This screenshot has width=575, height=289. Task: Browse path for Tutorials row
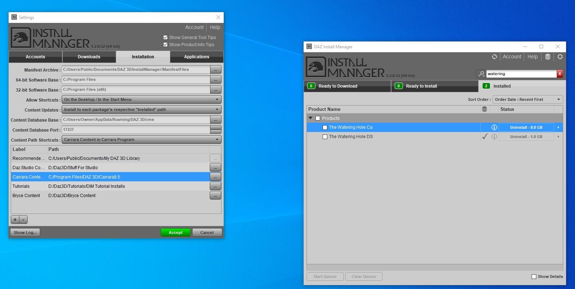click(215, 186)
